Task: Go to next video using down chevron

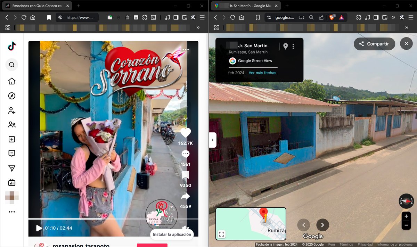Action: click(x=186, y=119)
